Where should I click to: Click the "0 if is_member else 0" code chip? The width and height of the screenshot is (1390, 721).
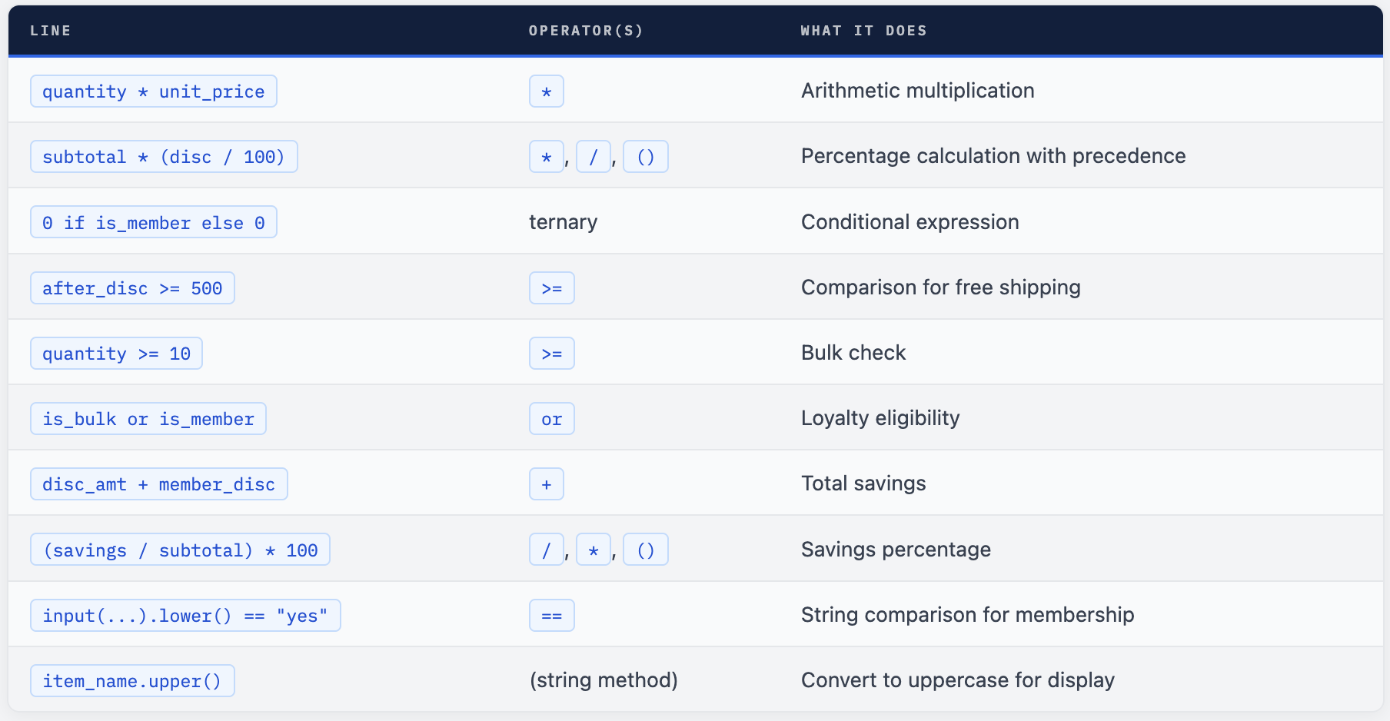153,223
